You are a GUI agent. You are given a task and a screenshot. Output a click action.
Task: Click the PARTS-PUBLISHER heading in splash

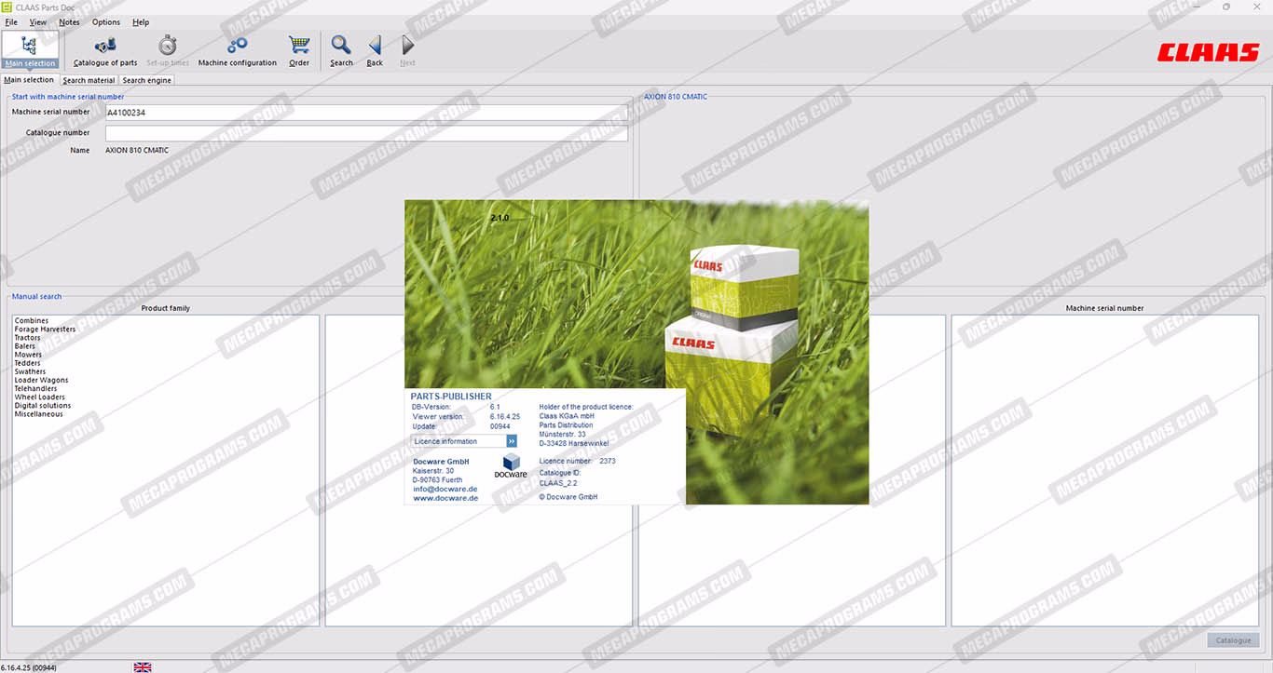(451, 397)
